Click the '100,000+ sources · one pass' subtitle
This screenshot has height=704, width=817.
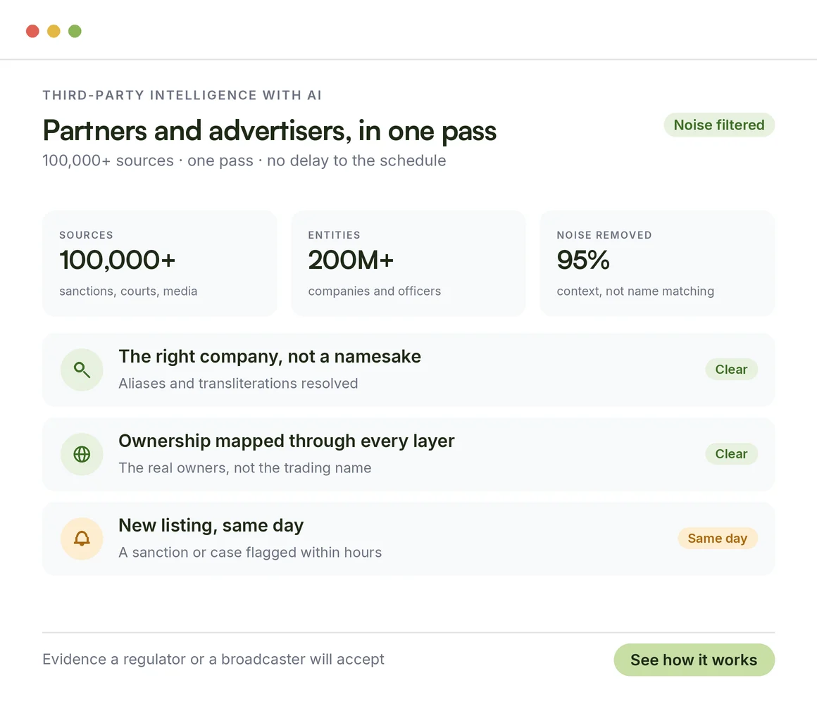pyautogui.click(x=244, y=161)
